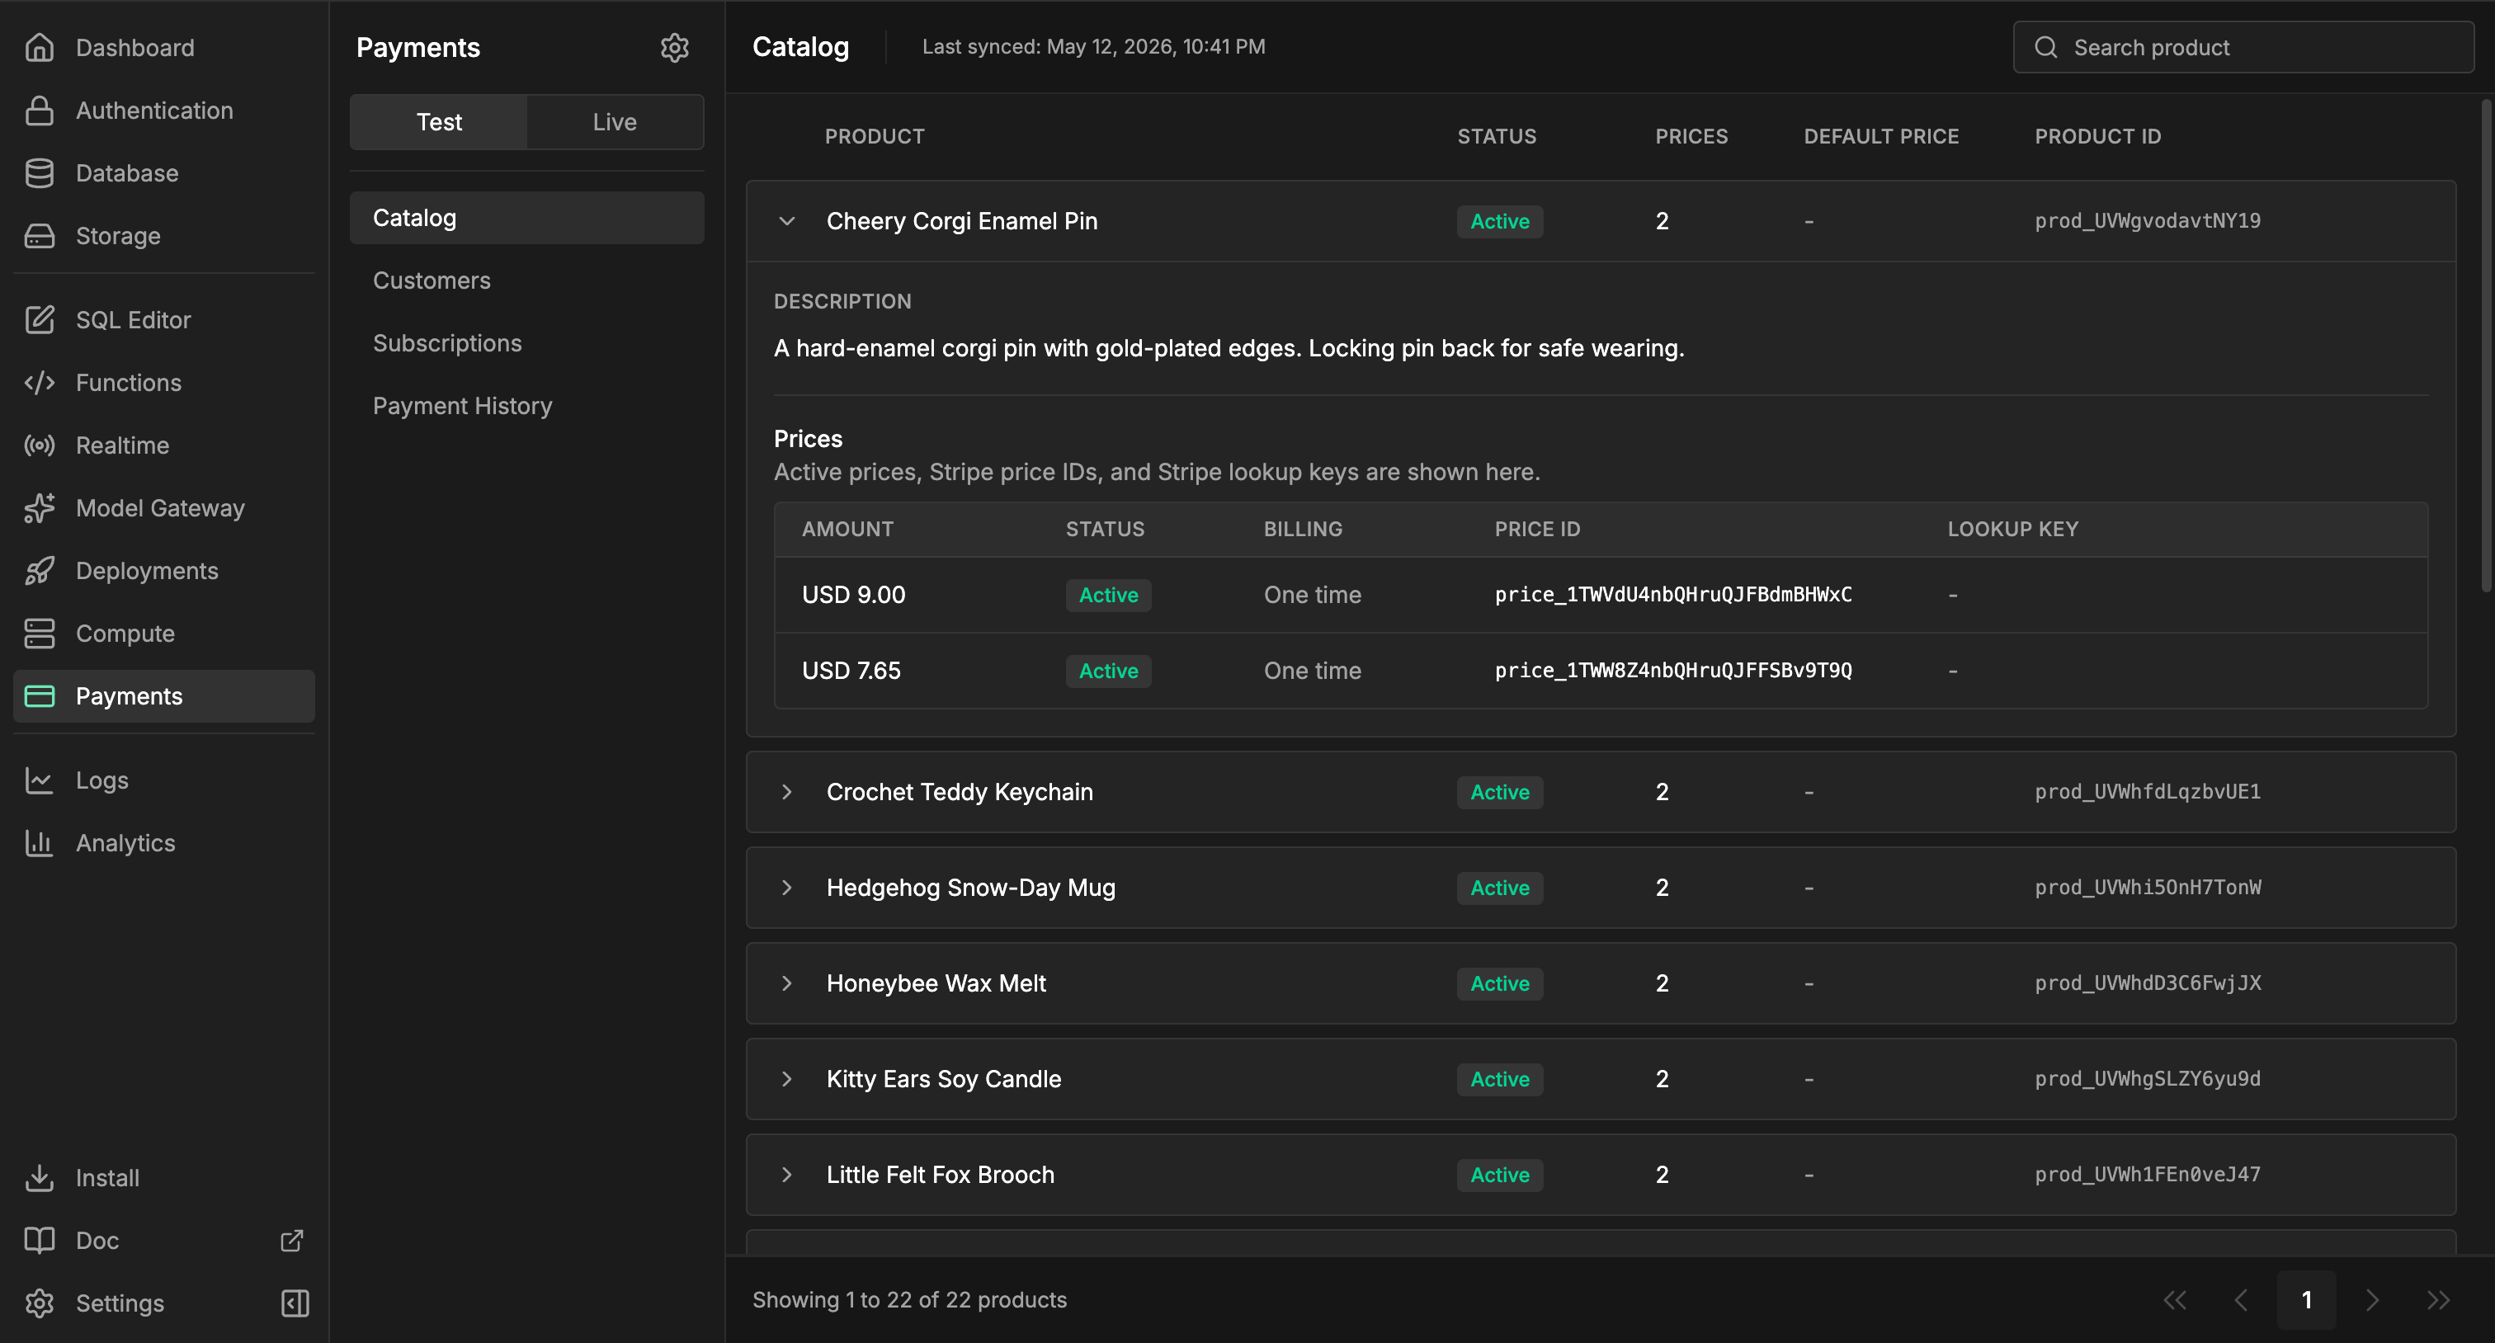The width and height of the screenshot is (2495, 1343).
Task: Open Payments settings gear icon
Action: (x=675, y=48)
